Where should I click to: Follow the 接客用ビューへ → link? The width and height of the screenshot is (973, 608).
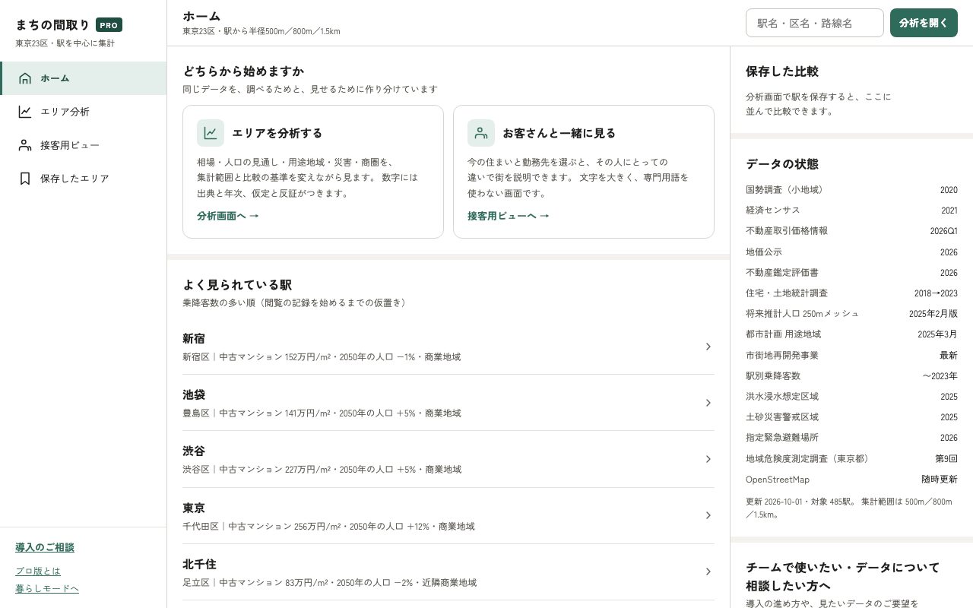(x=509, y=216)
